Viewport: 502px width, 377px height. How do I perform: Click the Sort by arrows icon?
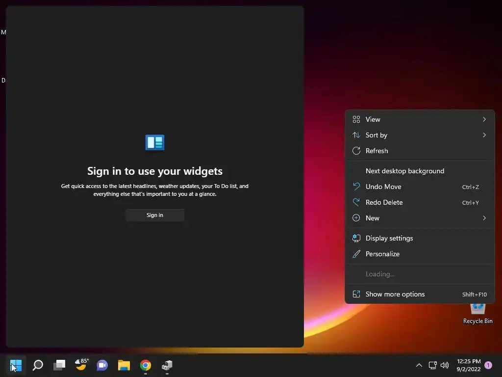point(356,135)
